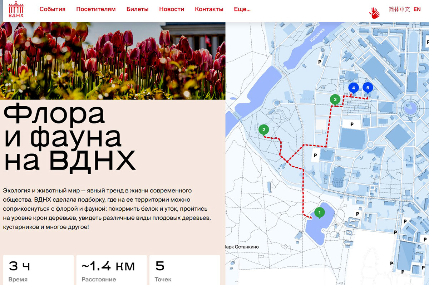Go to the Билеты section
Image resolution: width=429 pixels, height=285 pixels.
tap(137, 9)
